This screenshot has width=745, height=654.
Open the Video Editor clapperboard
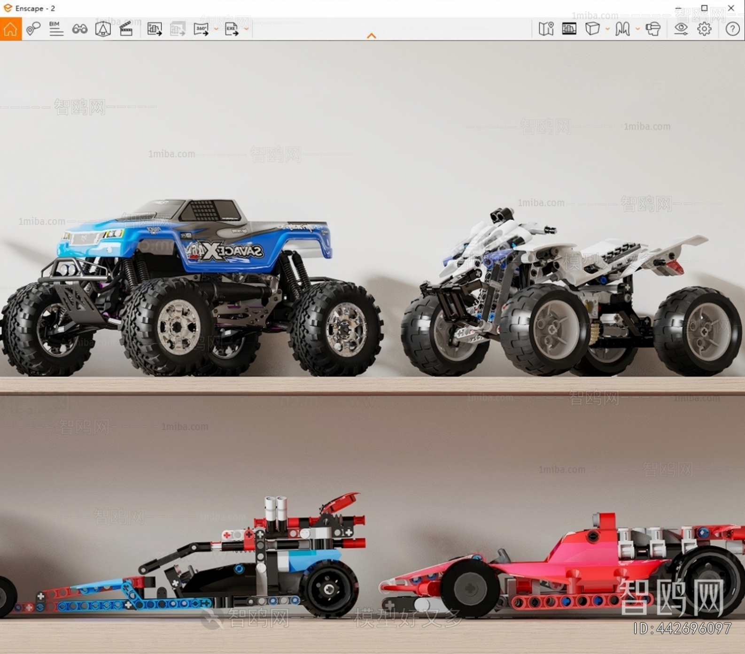click(126, 29)
